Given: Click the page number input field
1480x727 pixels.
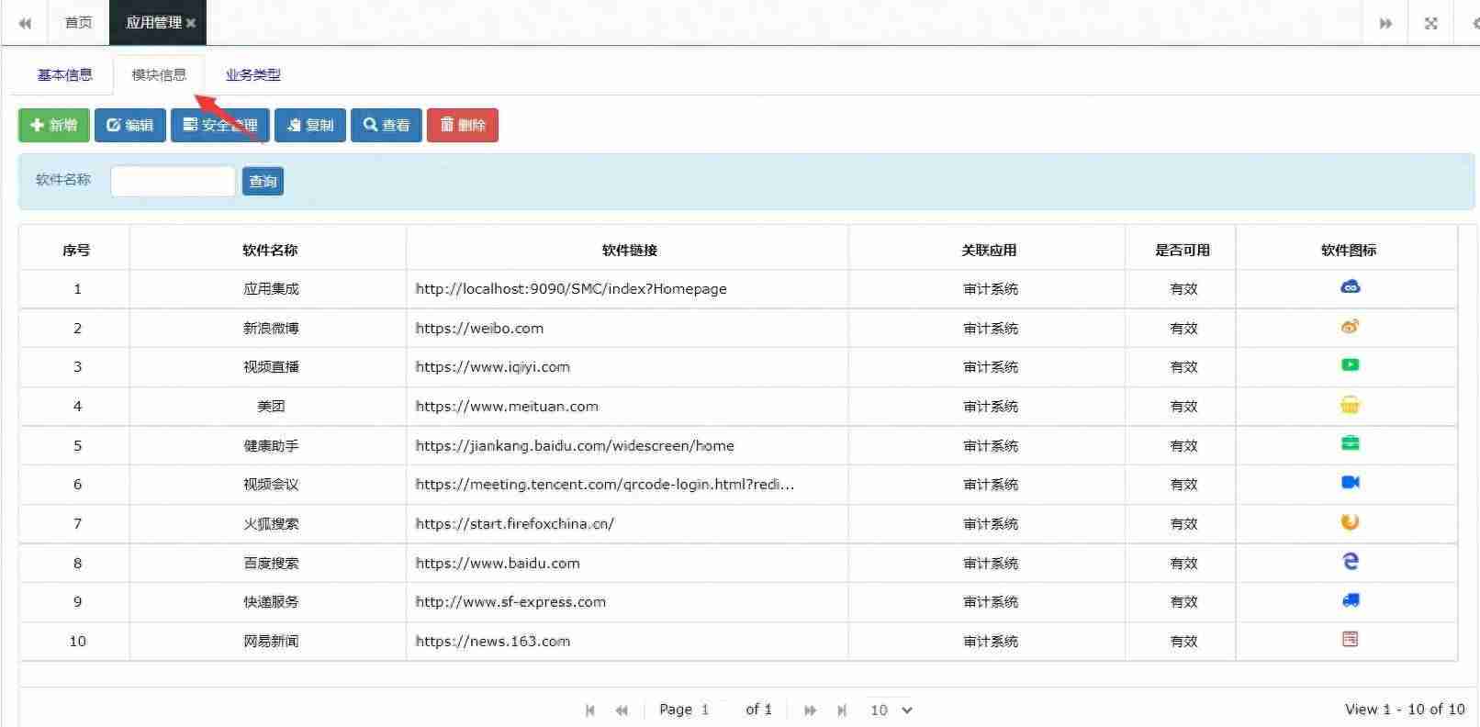Looking at the screenshot, I should [x=712, y=710].
